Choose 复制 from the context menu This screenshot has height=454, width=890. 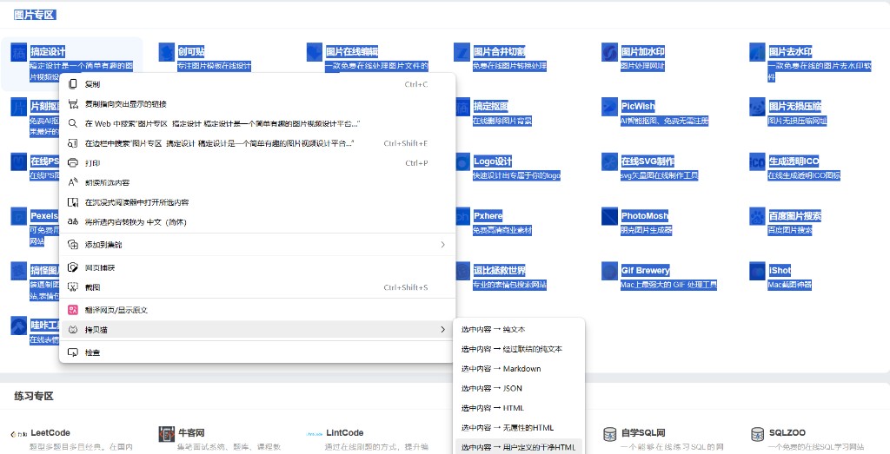pyautogui.click(x=257, y=84)
